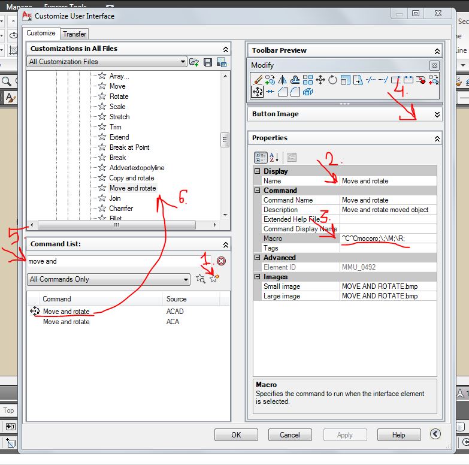Viewport: 469px width, 465px height.
Task: Select Move and rotate ACA command row
Action: pyautogui.click(x=129, y=322)
